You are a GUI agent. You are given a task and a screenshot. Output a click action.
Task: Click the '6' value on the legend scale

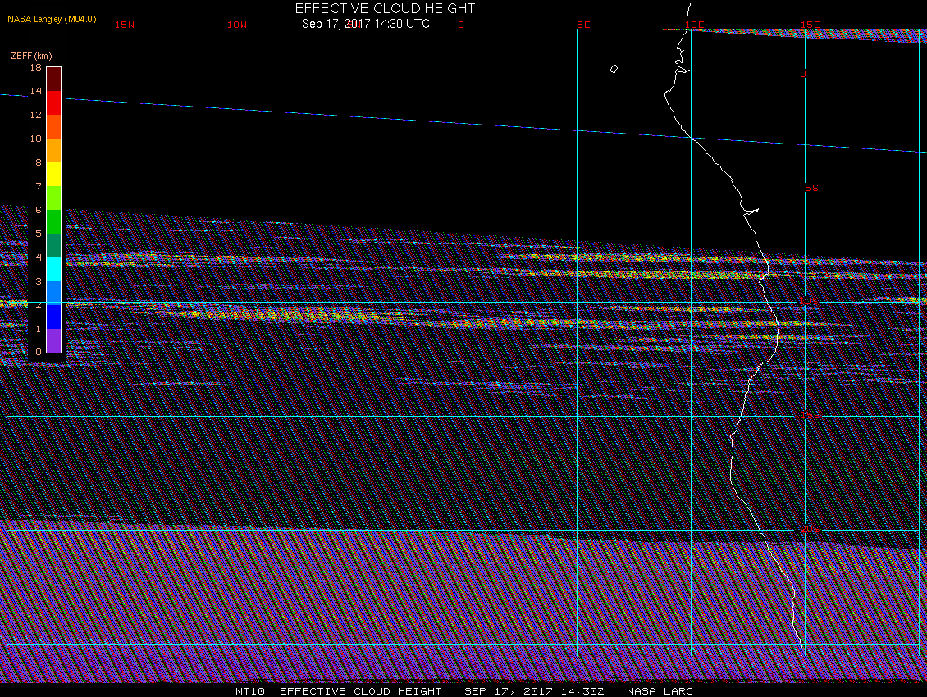coord(39,210)
